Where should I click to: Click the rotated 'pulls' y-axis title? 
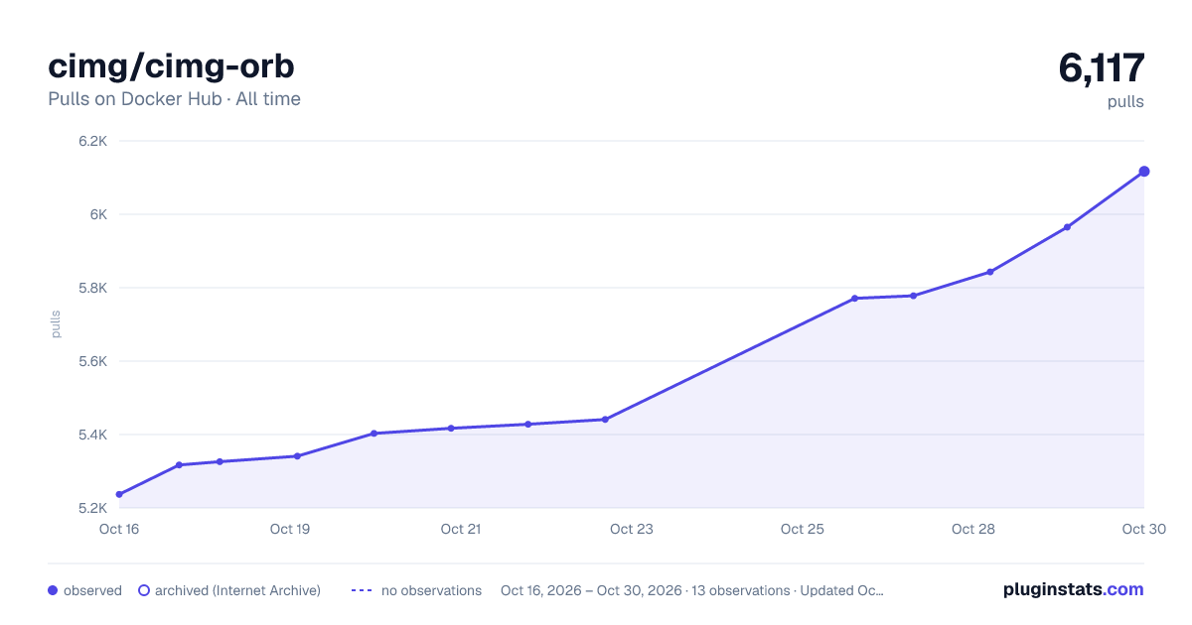tap(56, 324)
